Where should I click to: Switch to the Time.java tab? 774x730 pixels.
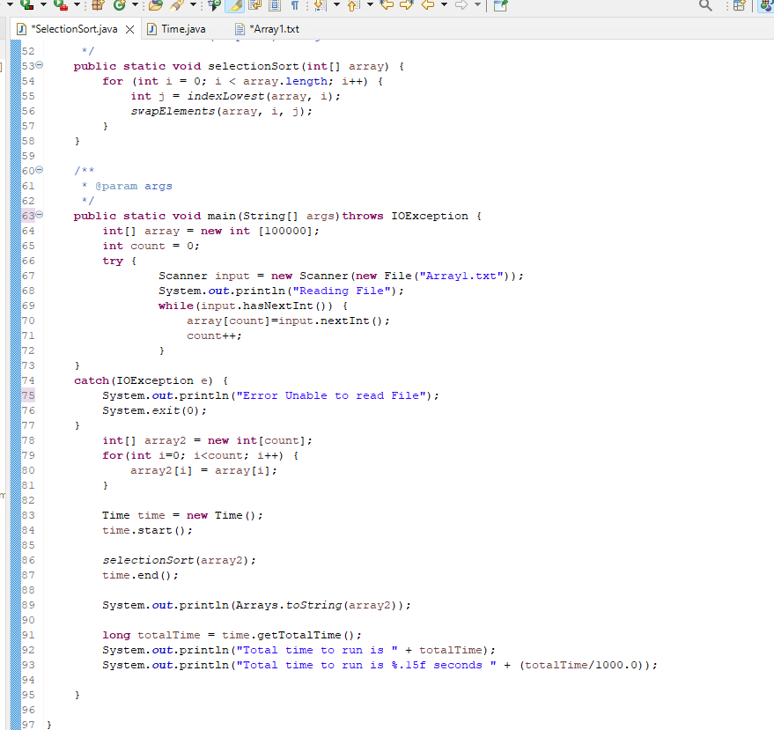pyautogui.click(x=179, y=27)
